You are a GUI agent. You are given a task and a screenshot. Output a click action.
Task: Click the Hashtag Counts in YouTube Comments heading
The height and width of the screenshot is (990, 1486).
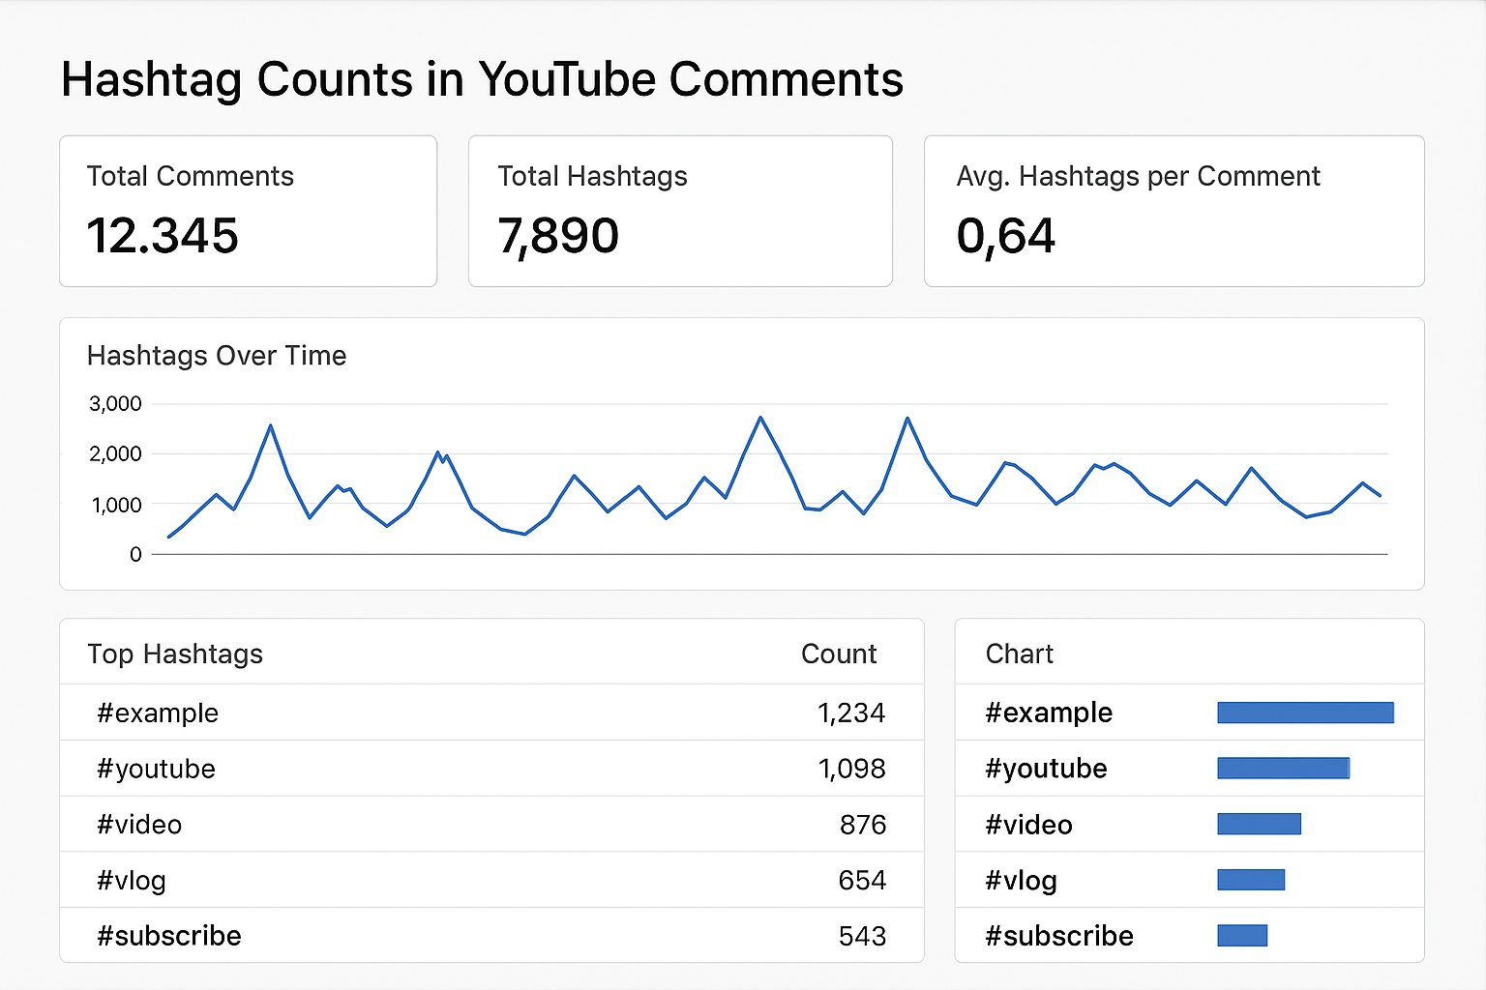482,80
